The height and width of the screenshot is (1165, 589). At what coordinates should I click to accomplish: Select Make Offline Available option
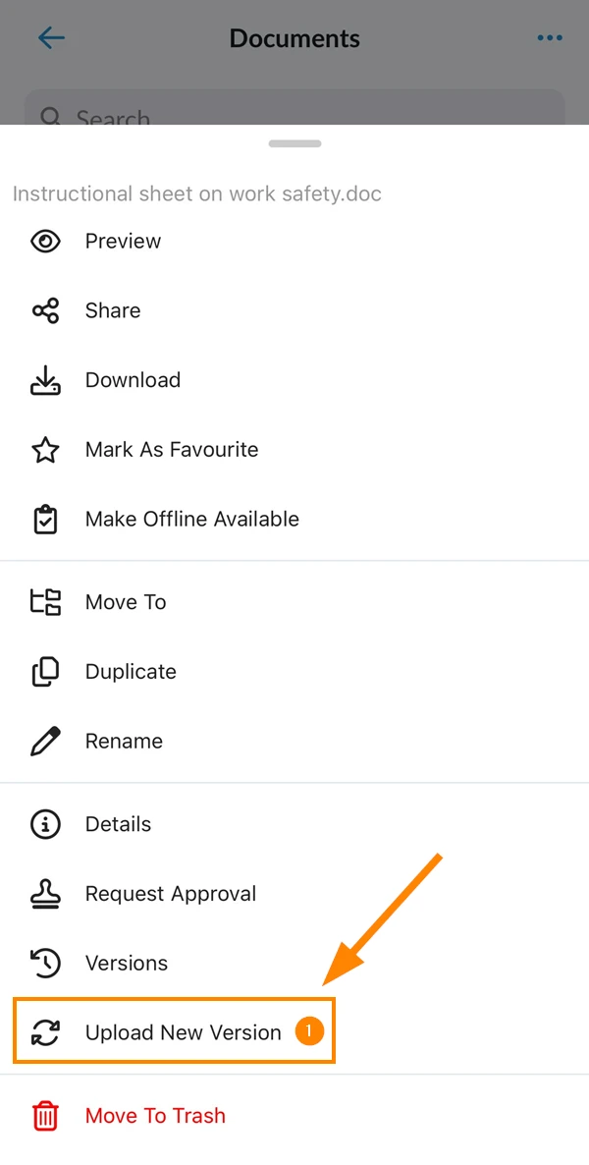pyautogui.click(x=294, y=519)
